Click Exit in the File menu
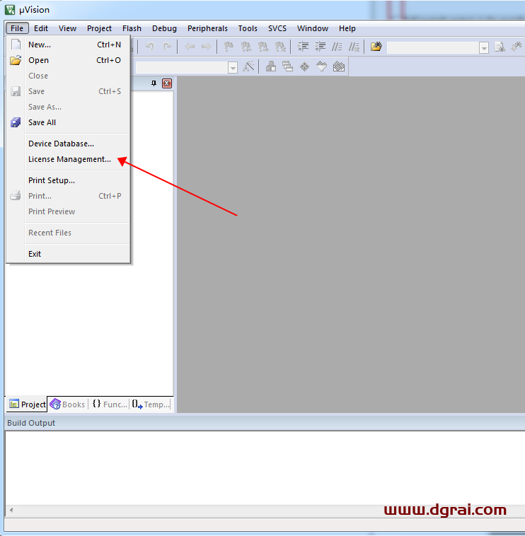This screenshot has height=536, width=525. (35, 254)
